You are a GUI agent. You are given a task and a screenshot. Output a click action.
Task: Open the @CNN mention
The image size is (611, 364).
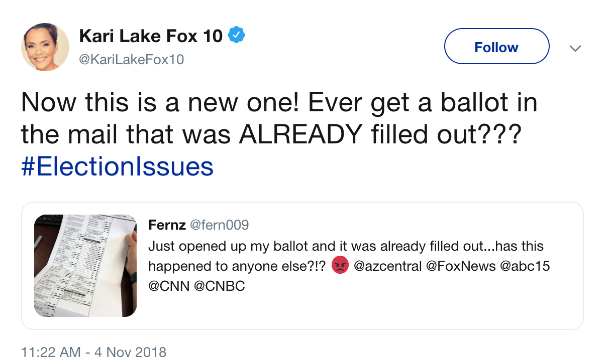tap(168, 287)
